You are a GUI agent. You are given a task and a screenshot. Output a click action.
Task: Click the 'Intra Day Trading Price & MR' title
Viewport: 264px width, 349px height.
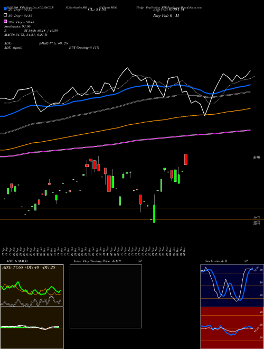click(97, 261)
